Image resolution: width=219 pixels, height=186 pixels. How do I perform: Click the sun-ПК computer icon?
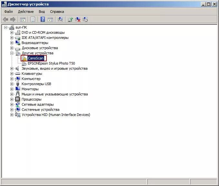(12, 27)
